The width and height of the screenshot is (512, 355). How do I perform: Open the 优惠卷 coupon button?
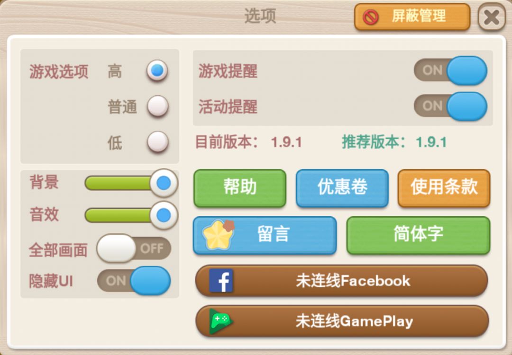pyautogui.click(x=342, y=188)
